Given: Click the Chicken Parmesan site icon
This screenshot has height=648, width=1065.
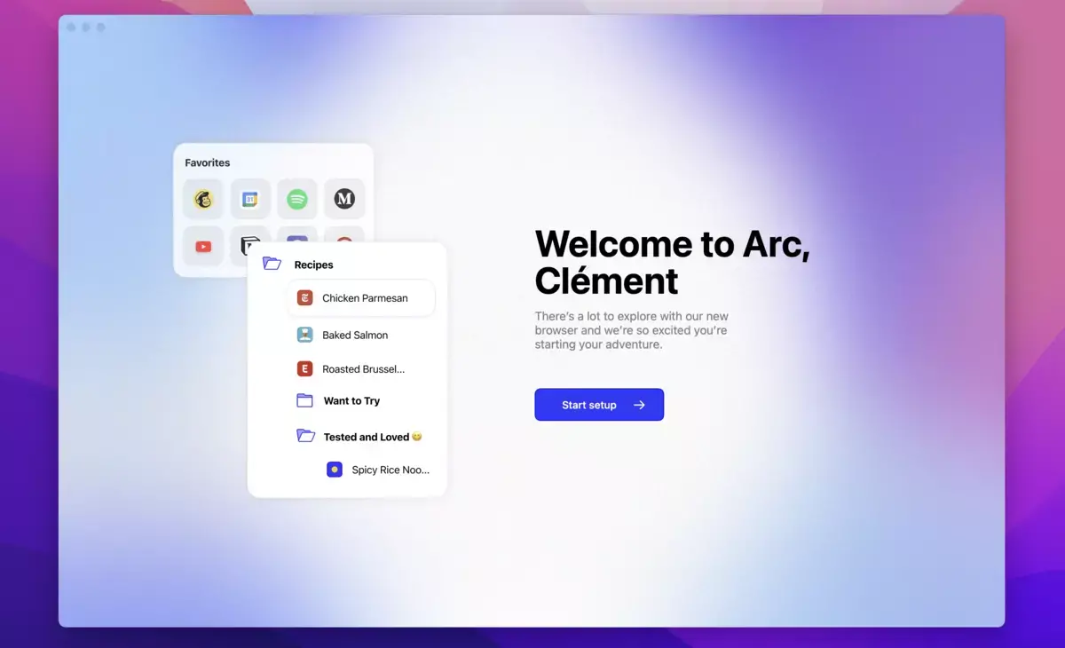Looking at the screenshot, I should pyautogui.click(x=304, y=298).
